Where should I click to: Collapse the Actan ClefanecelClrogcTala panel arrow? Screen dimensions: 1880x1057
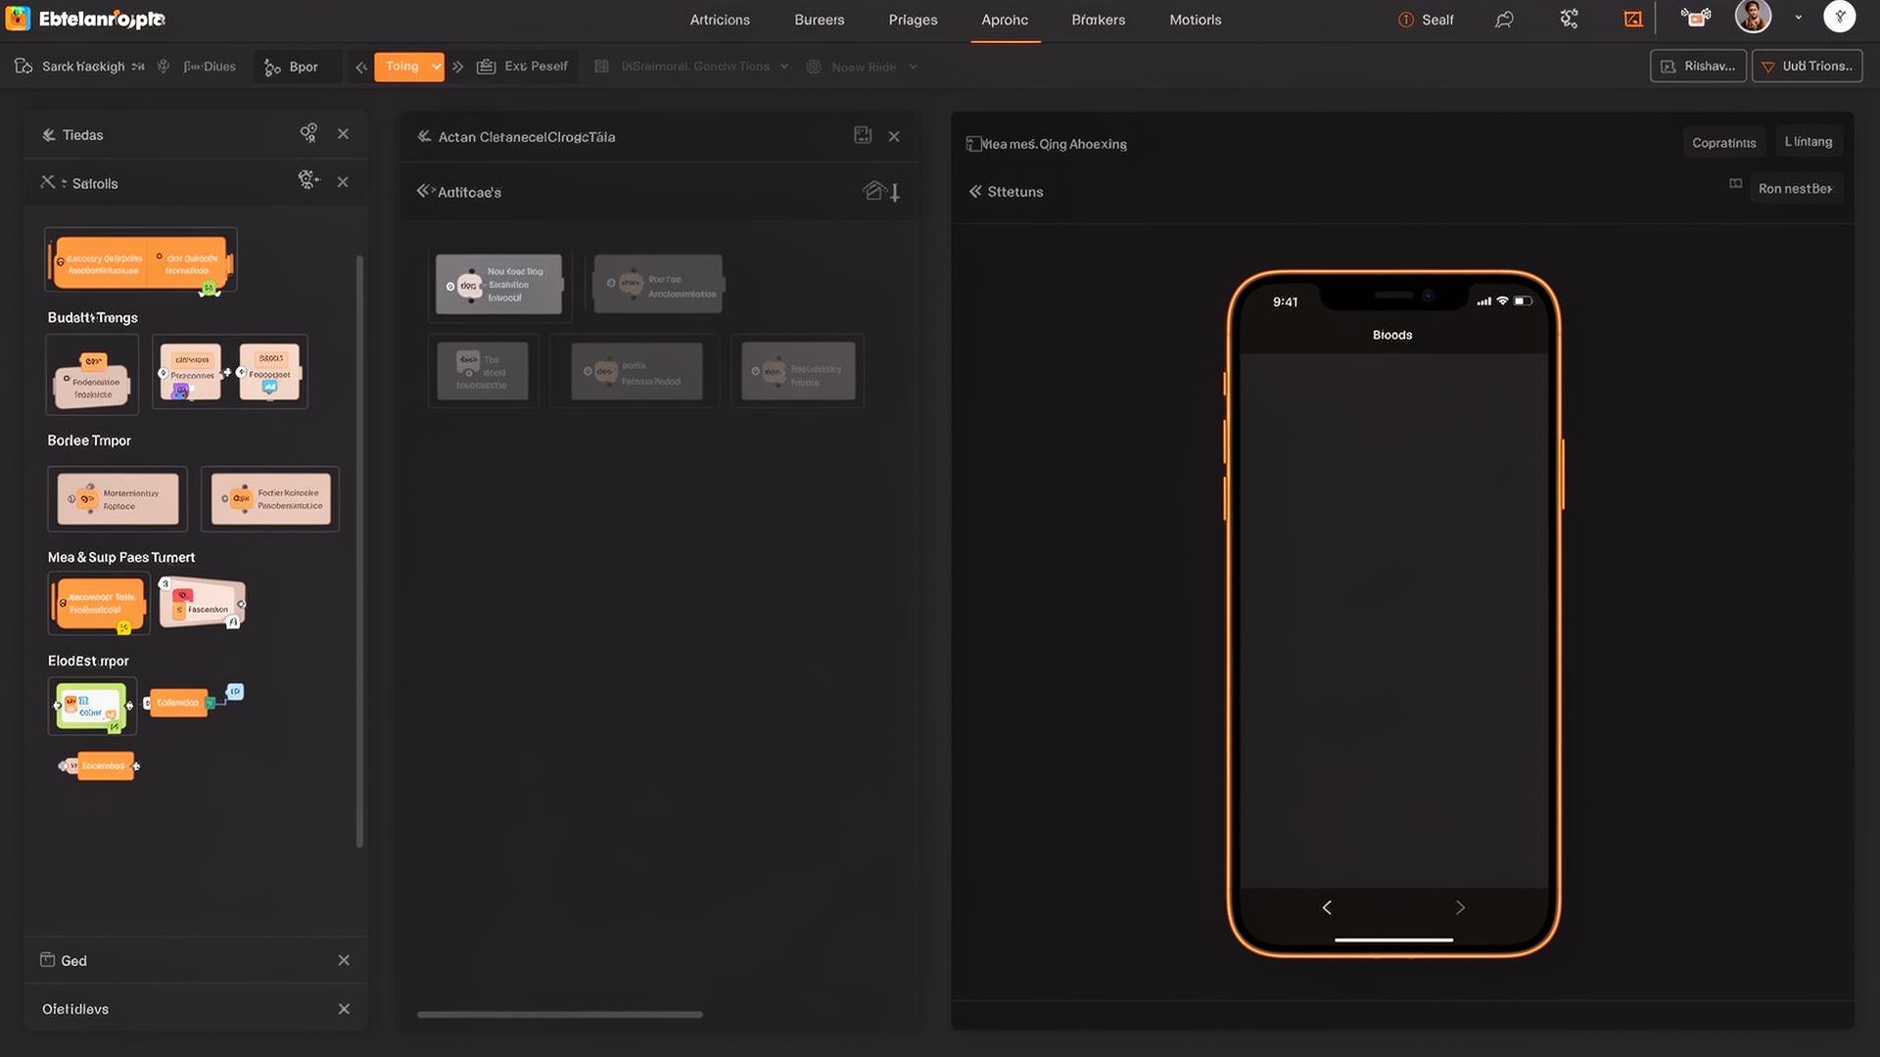coord(424,136)
